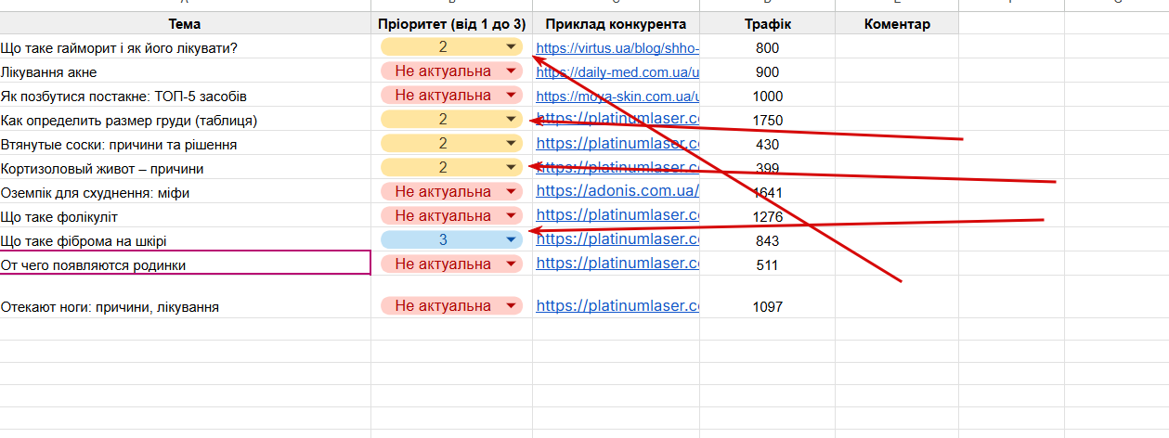Open the moya-skin.com.ua competitor link
Viewport: 1169px width, 438px height.
point(617,97)
